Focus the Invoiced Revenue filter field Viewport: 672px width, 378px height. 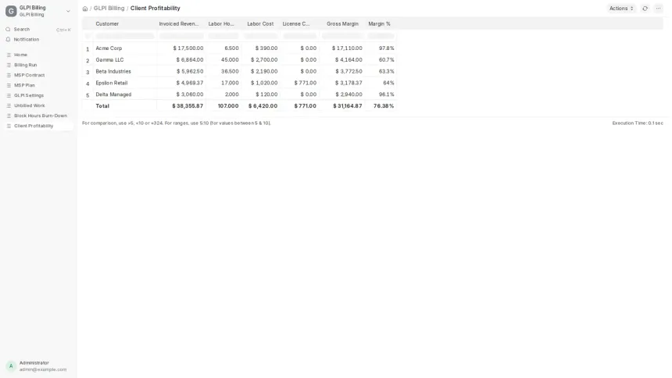[181, 36]
